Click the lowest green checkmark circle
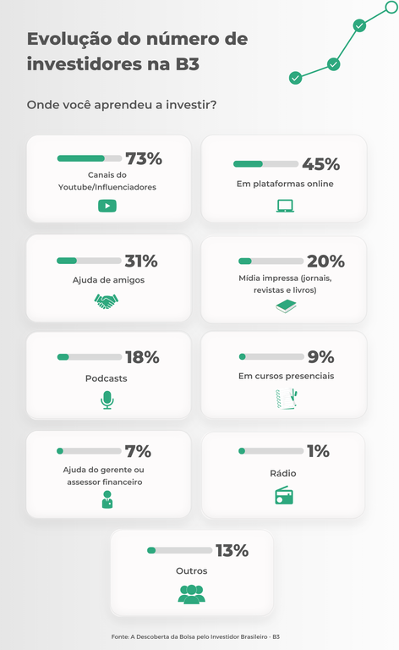Screen dimensions: 399x650 tap(295, 78)
